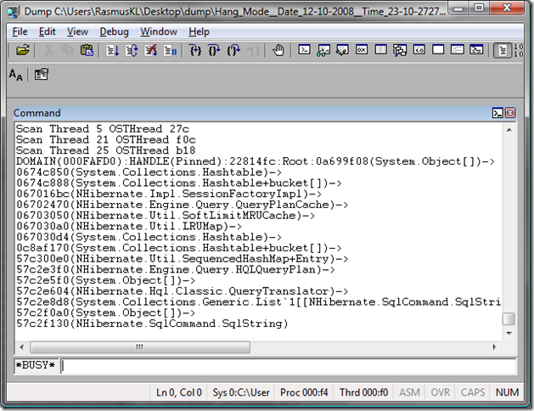Click the QueryPlanCache output line
This screenshot has width=534, height=411.
(183, 205)
